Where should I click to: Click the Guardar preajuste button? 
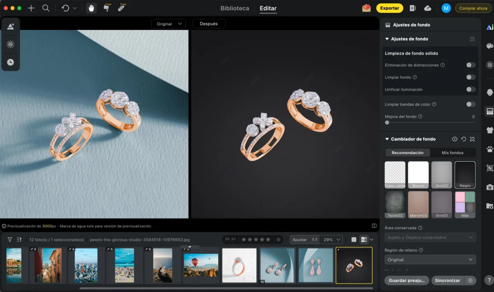pos(407,280)
